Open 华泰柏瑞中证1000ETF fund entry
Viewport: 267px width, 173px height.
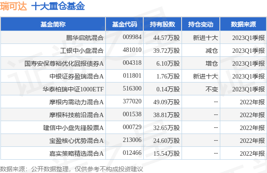[x=73, y=89]
